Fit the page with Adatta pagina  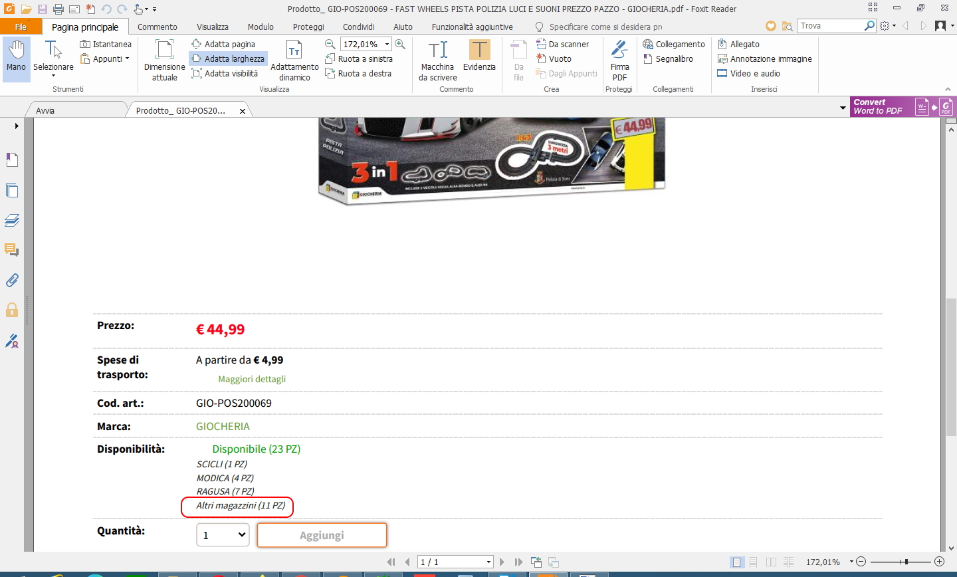pos(223,44)
